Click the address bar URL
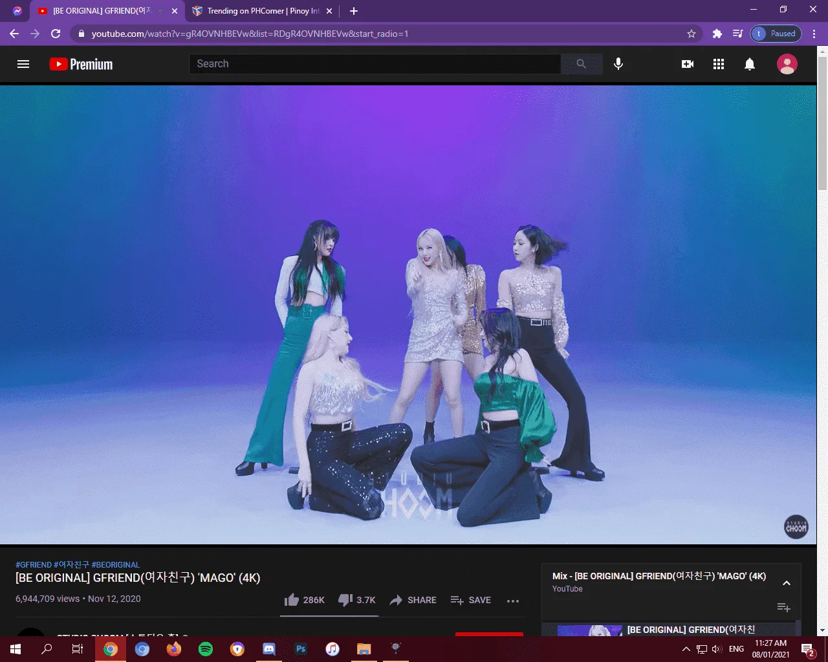This screenshot has width=828, height=662. pos(250,34)
